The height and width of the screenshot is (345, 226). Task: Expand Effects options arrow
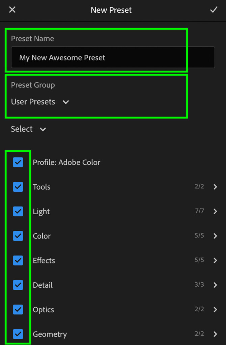(215, 260)
